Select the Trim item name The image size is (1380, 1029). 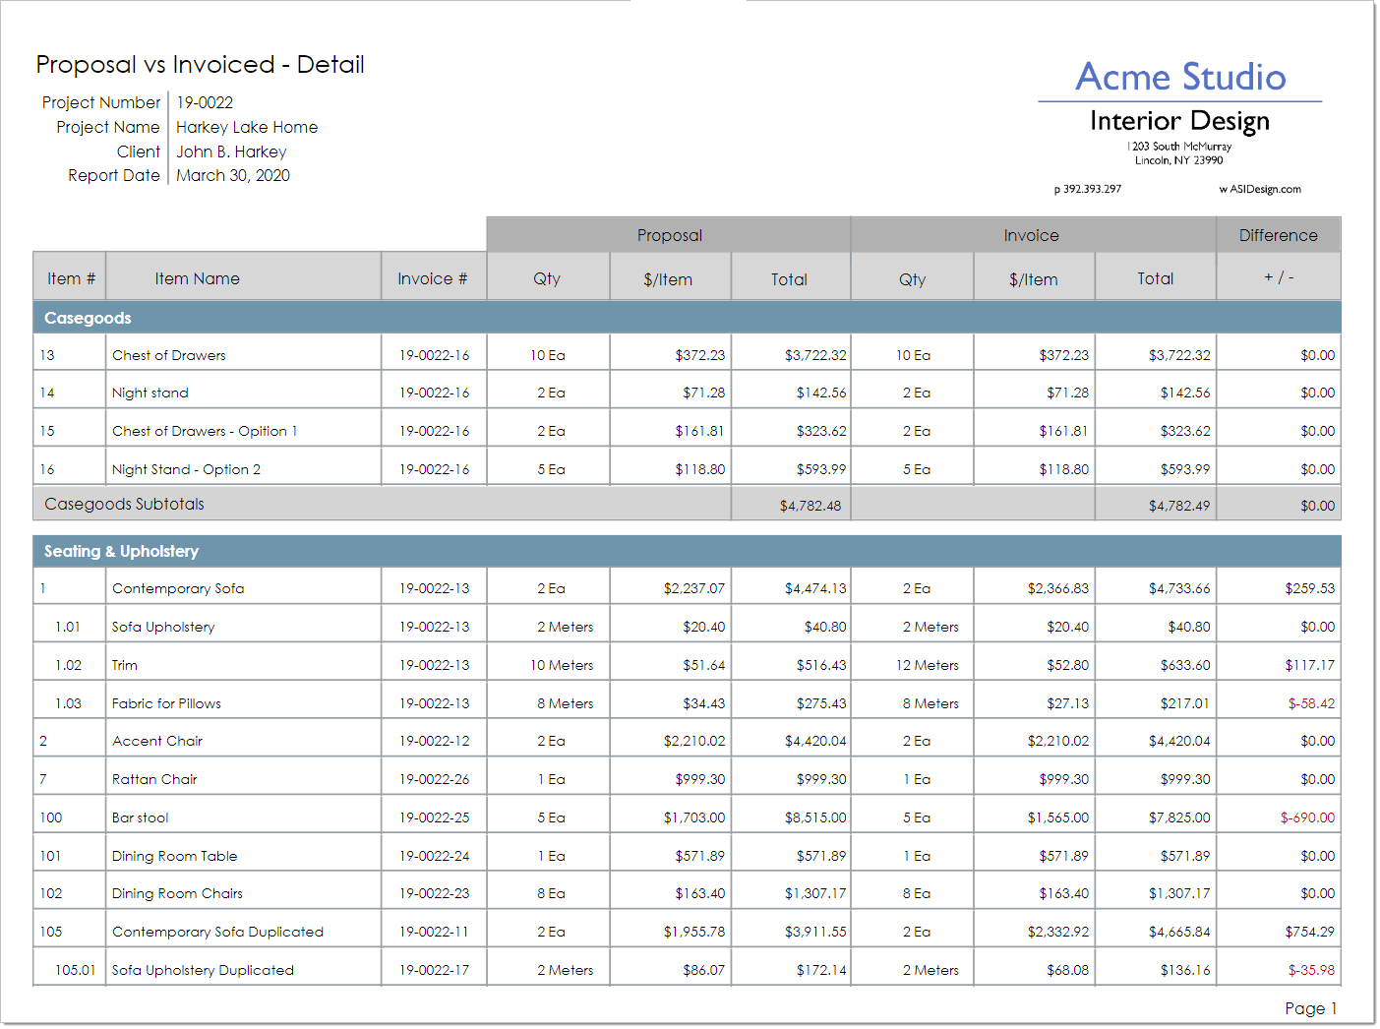pos(125,665)
